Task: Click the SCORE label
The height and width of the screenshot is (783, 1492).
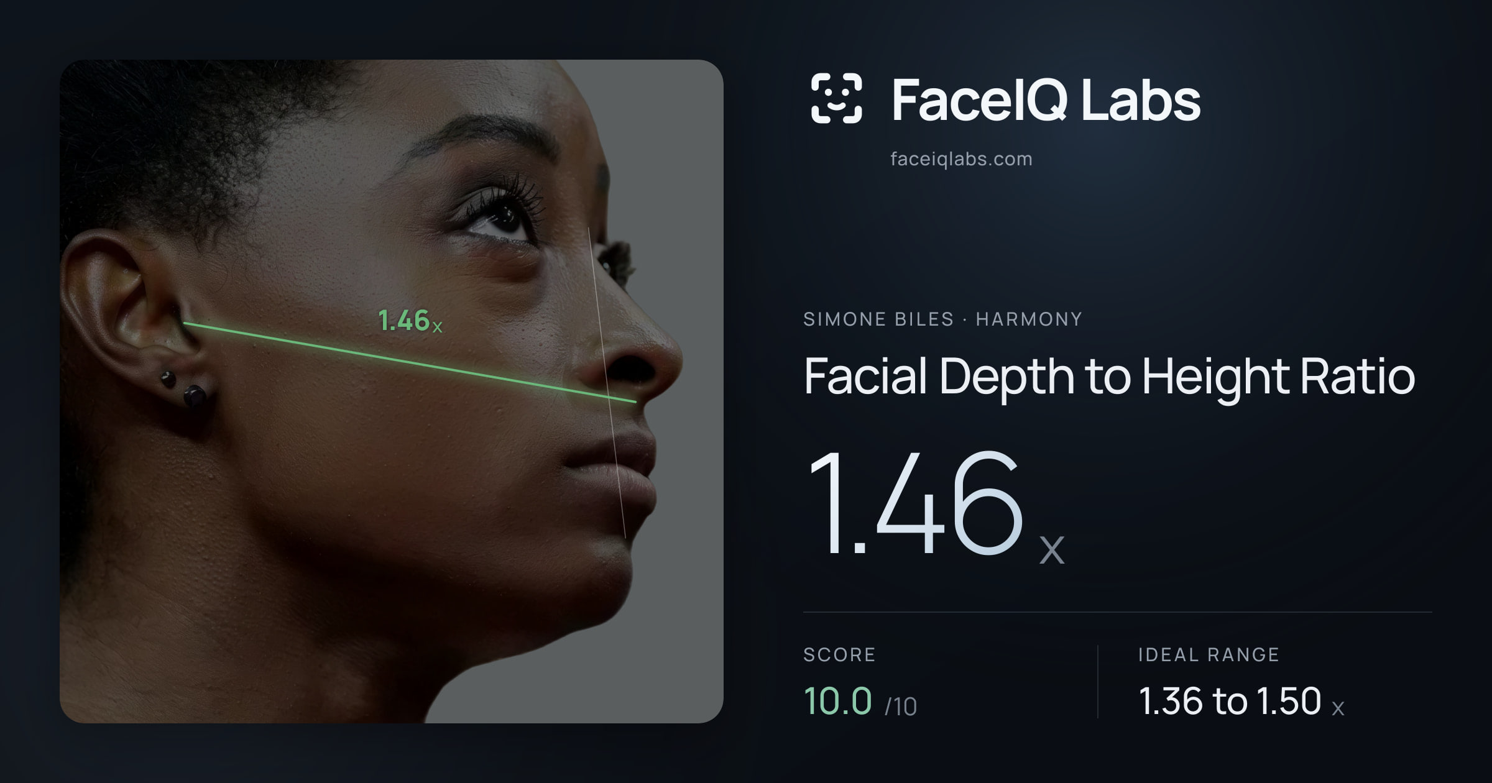Action: pyautogui.click(x=839, y=654)
